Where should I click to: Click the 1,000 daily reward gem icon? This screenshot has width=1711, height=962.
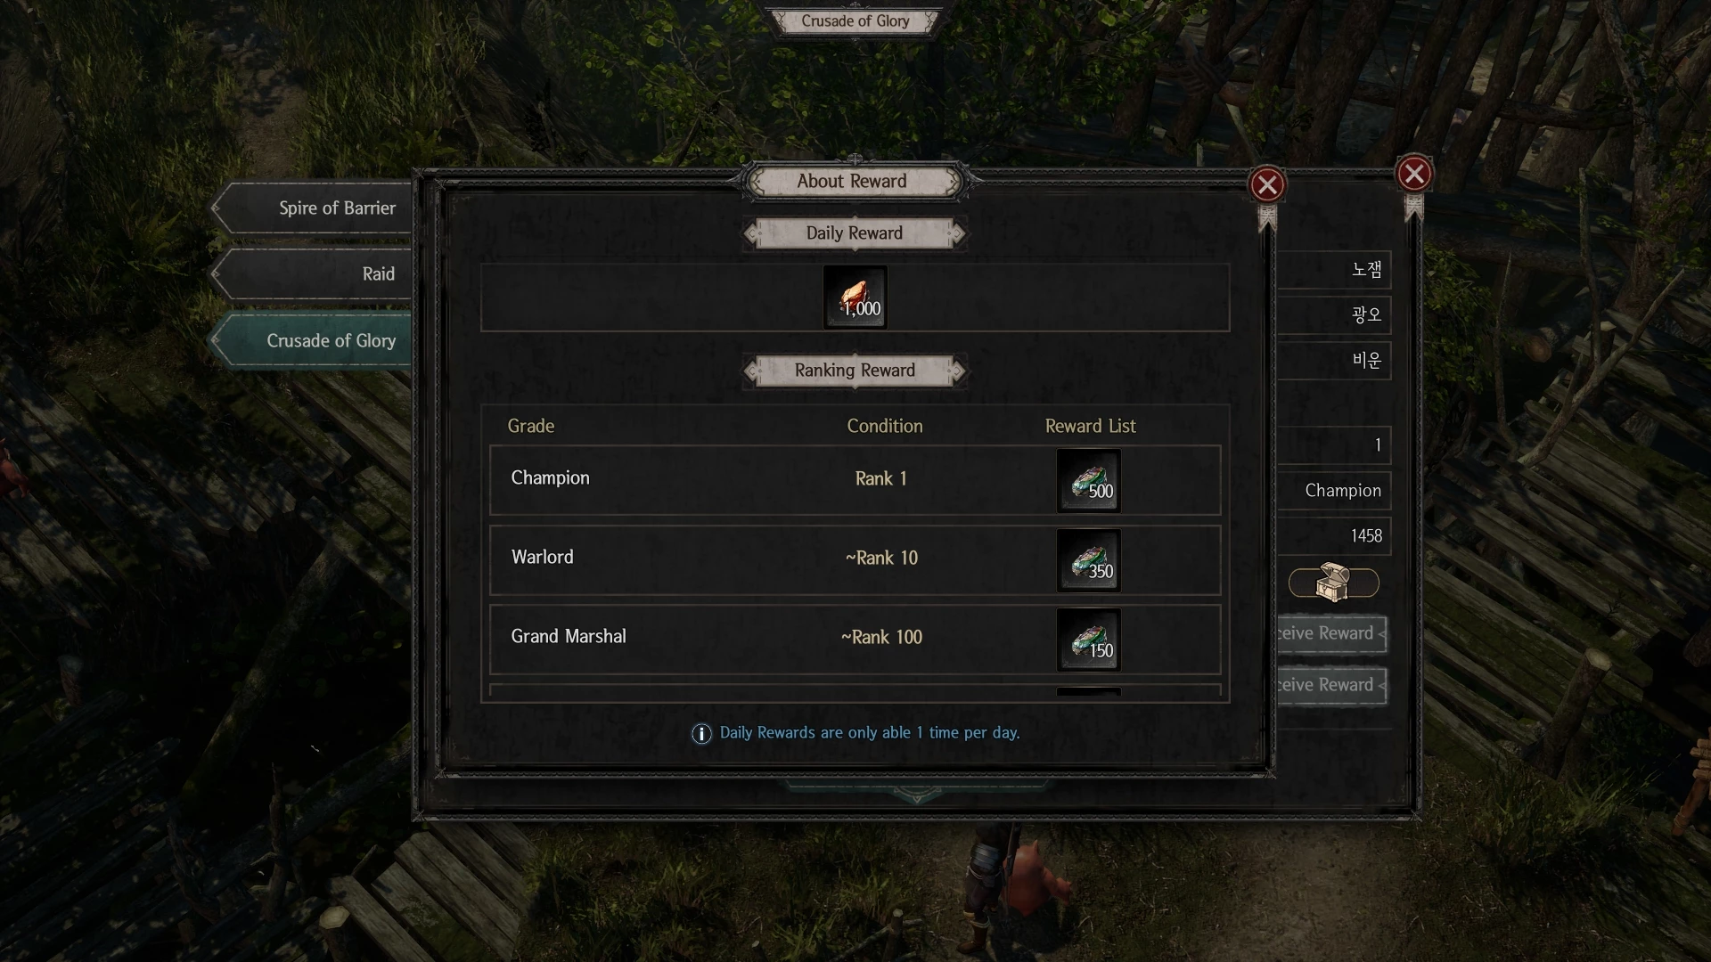(x=855, y=298)
